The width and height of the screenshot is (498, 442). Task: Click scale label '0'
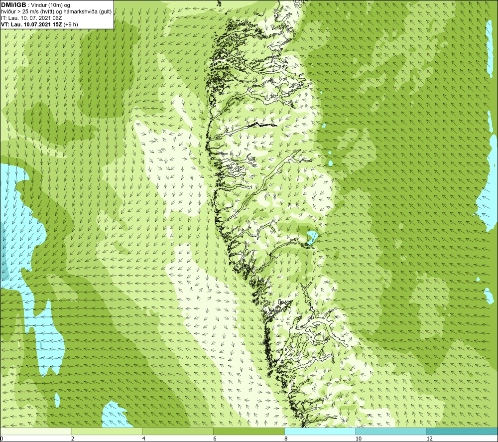click(x=1, y=439)
